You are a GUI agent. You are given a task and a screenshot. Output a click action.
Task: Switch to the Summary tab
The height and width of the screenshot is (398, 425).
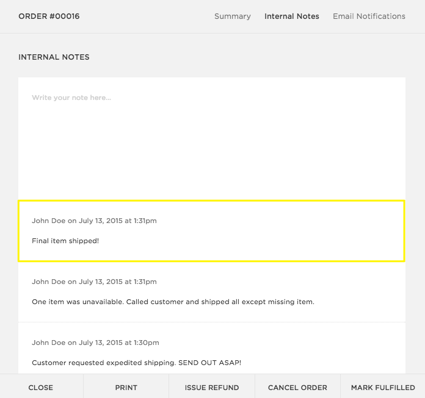(x=232, y=16)
